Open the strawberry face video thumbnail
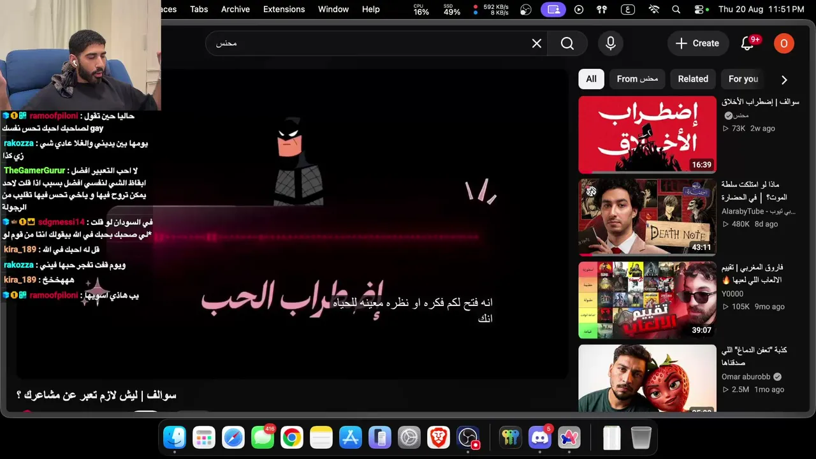This screenshot has width=816, height=459. tap(647, 379)
